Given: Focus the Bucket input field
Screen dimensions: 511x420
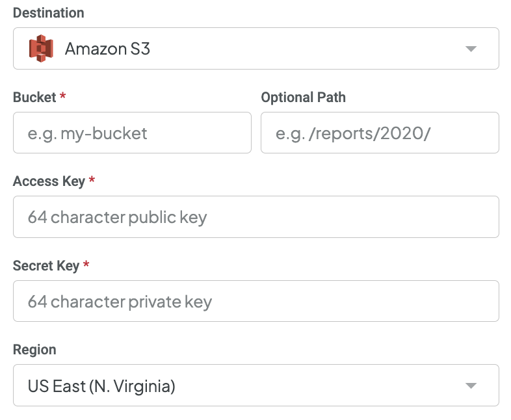Looking at the screenshot, I should tap(132, 133).
